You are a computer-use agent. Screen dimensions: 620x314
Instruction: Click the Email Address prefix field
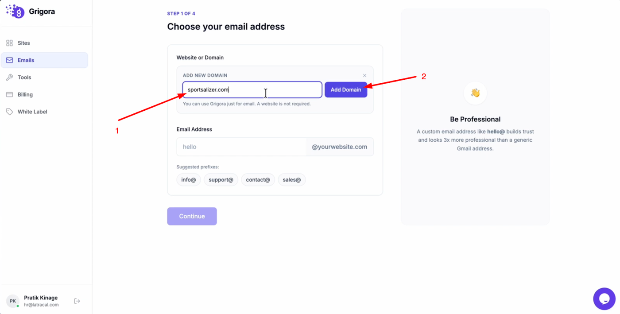point(241,147)
